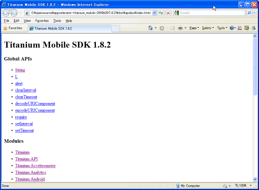Open the Titanium.Android link

(x=30, y=179)
